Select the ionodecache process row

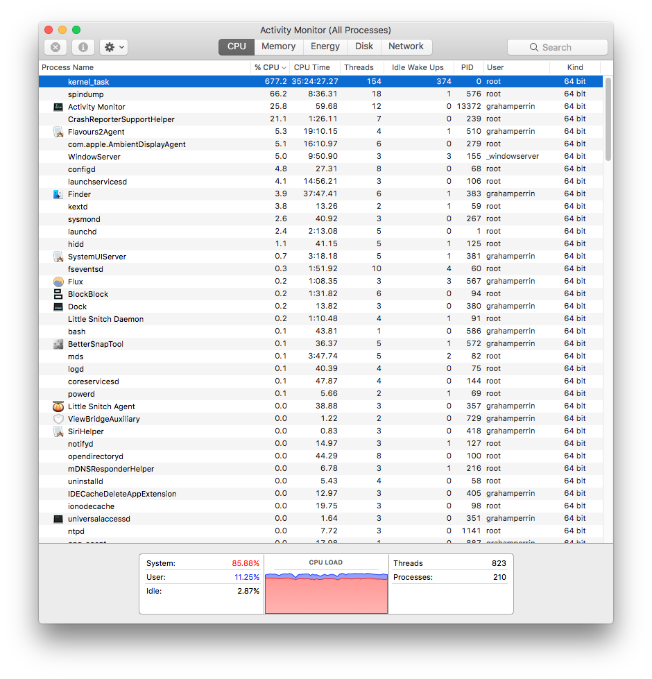(321, 506)
